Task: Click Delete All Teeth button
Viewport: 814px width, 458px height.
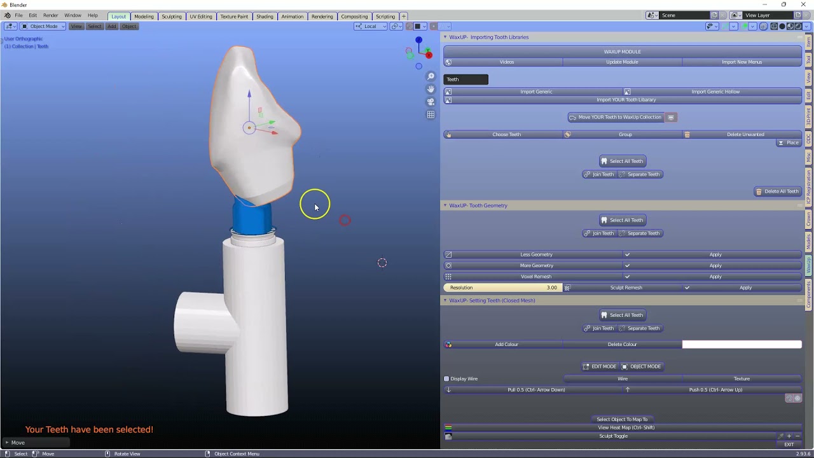Action: tap(777, 191)
